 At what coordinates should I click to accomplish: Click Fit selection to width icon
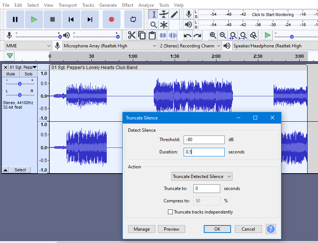click(x=233, y=35)
